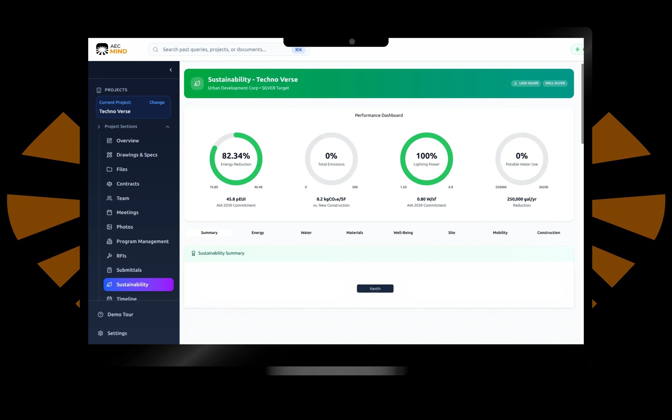This screenshot has height=420, width=672.
Task: Collapse the sidebar with the left chevron
Action: 171,70
